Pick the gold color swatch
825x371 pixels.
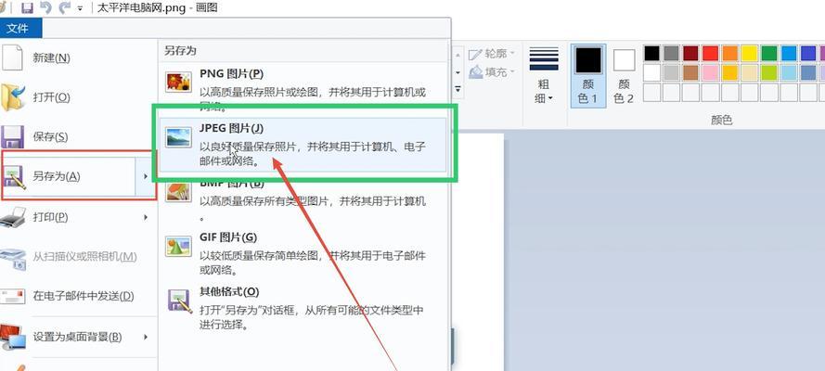pos(730,72)
